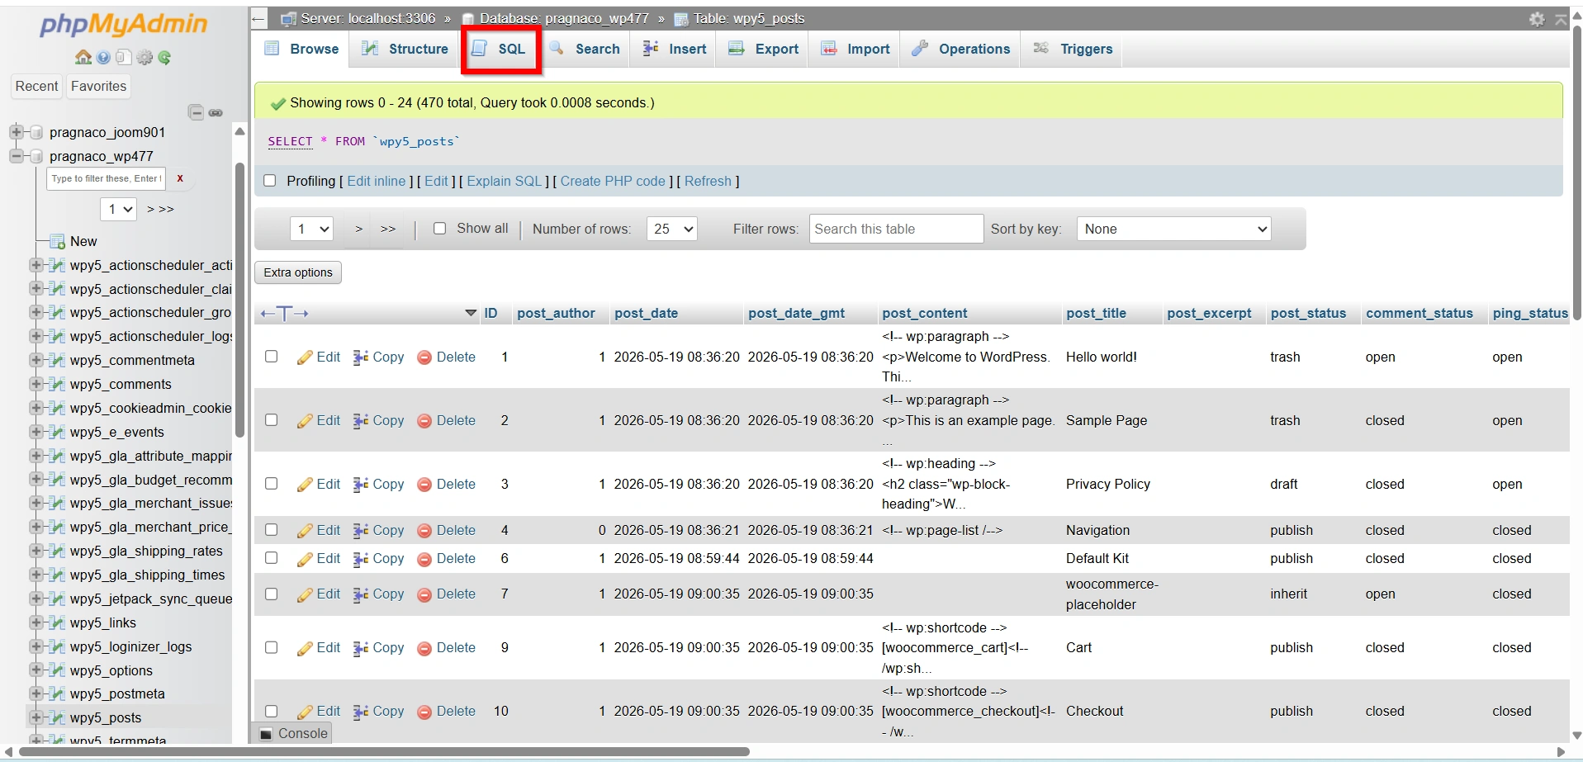Open the Search tab
This screenshot has height=762, width=1583.
[x=585, y=49]
